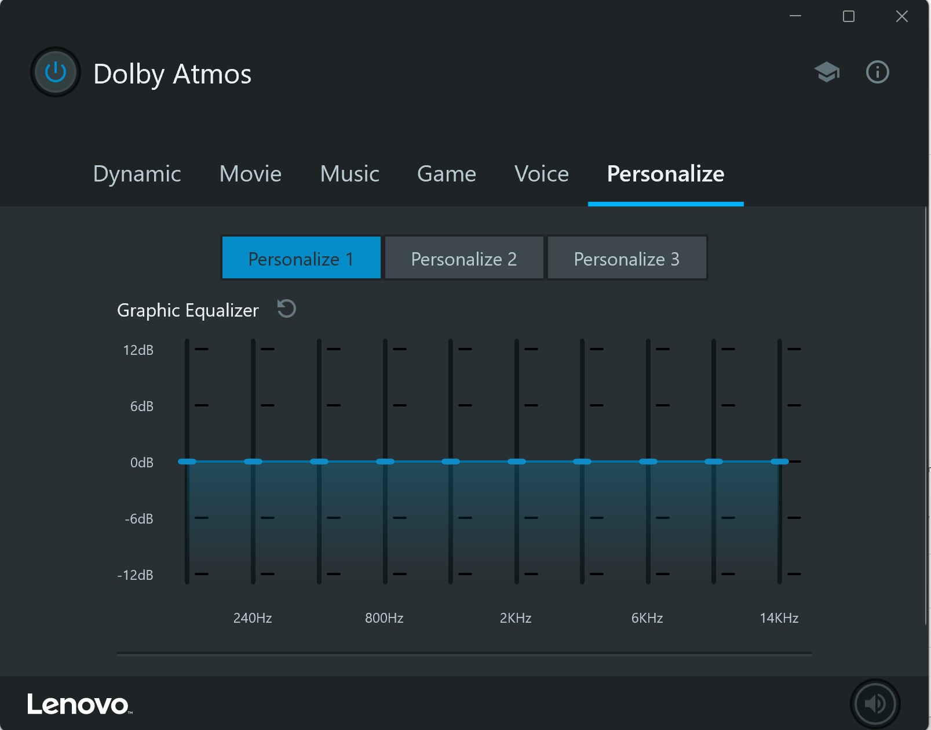
Task: Select the Personalize 1 preset
Action: click(301, 259)
